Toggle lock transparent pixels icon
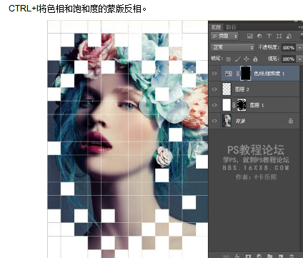Image resolution: width=303 pixels, height=258 pixels. click(x=228, y=59)
